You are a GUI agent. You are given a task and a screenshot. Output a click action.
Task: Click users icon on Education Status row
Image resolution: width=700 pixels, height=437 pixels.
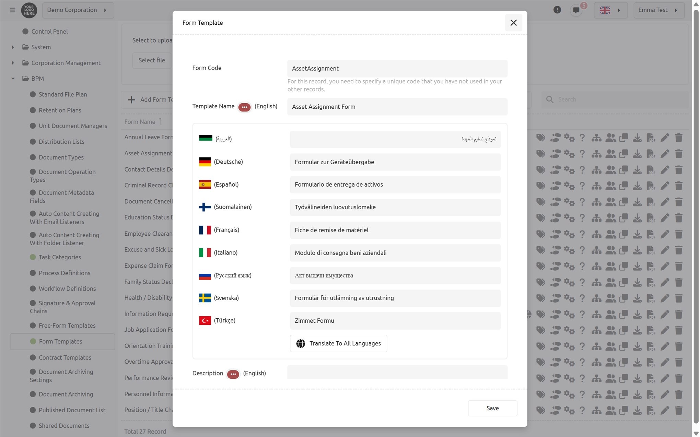[610, 218]
